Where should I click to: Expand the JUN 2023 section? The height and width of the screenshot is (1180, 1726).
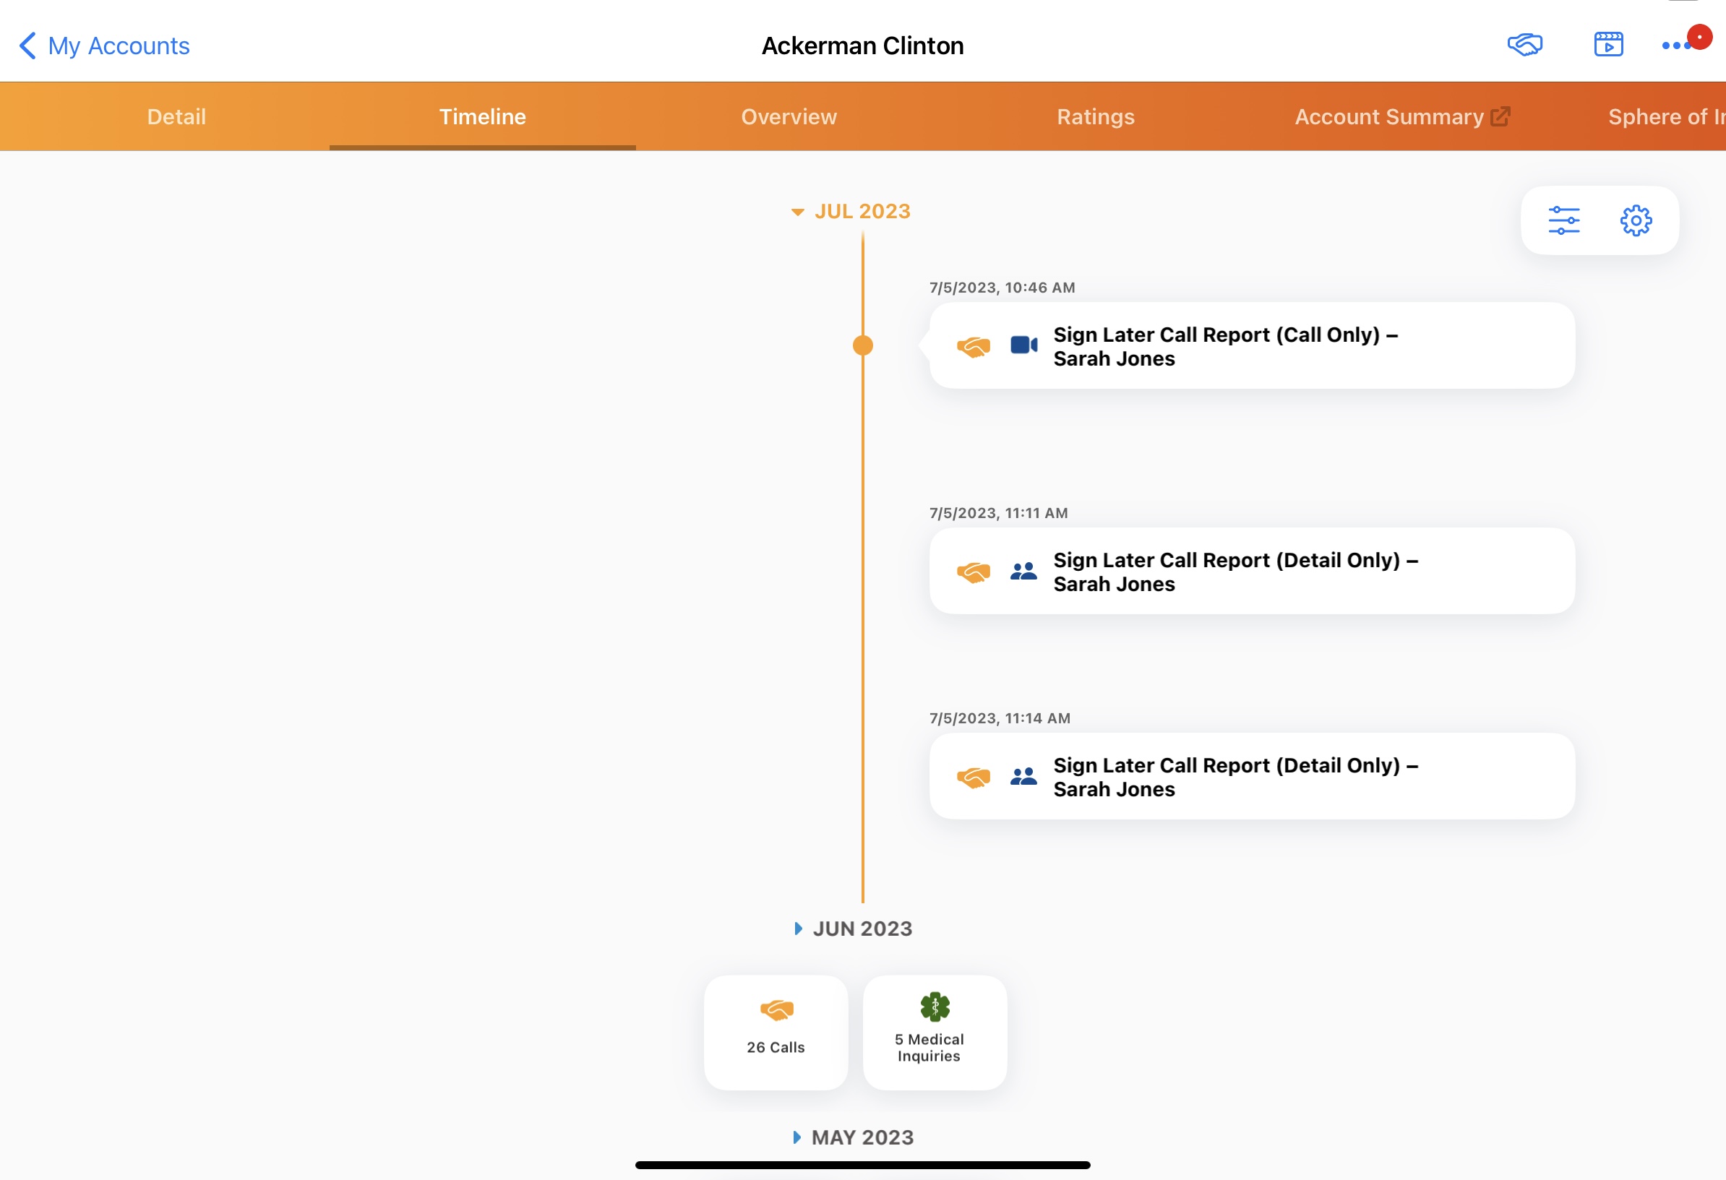[x=798, y=929]
